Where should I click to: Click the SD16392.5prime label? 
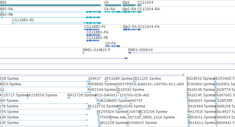130,90
